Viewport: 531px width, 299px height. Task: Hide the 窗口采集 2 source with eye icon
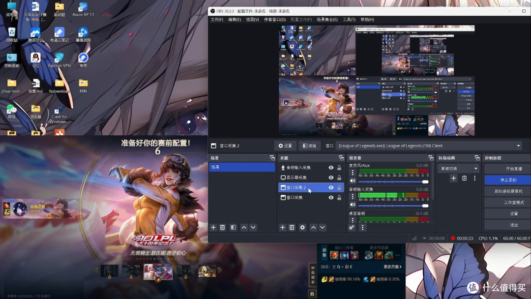(331, 187)
